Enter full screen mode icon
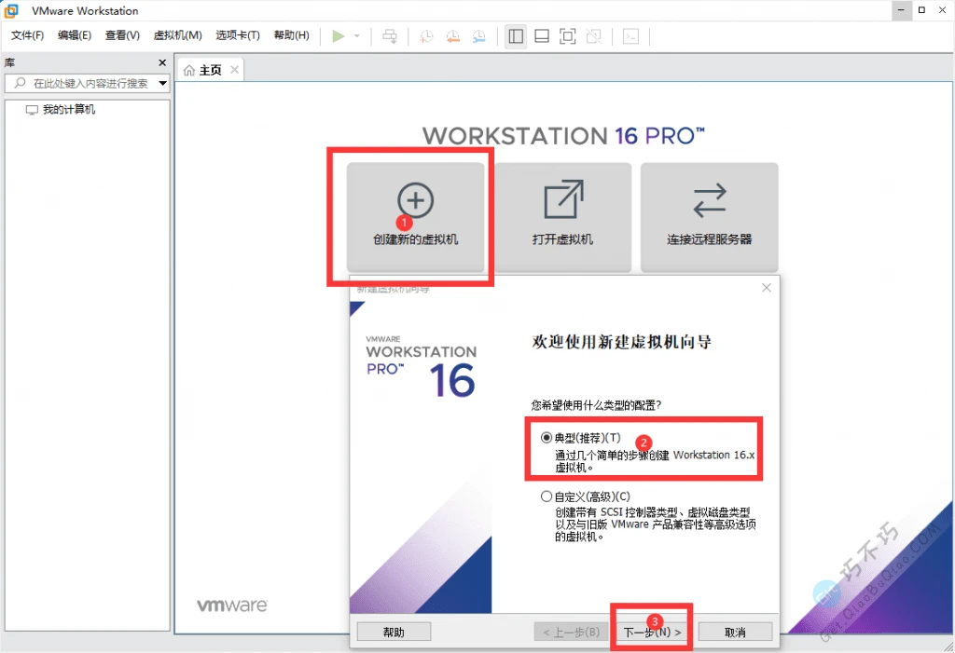The width and height of the screenshot is (955, 653). 568,36
